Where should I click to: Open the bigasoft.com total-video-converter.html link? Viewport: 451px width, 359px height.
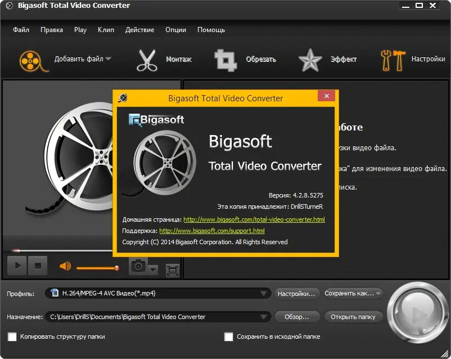(254, 219)
